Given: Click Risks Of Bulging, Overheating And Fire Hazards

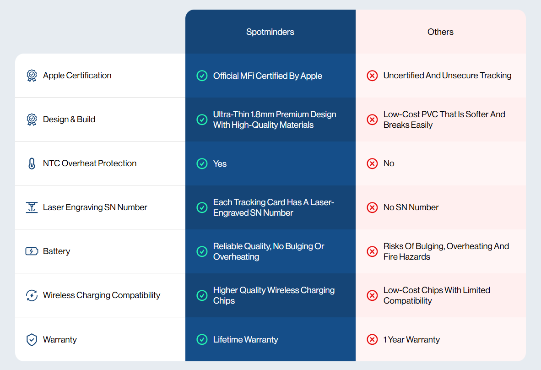Looking at the screenshot, I should click(x=446, y=251).
